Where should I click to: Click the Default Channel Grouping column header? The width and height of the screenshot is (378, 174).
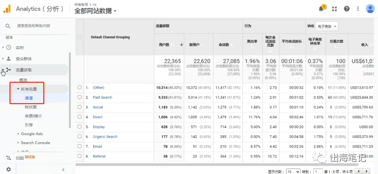tap(111, 37)
